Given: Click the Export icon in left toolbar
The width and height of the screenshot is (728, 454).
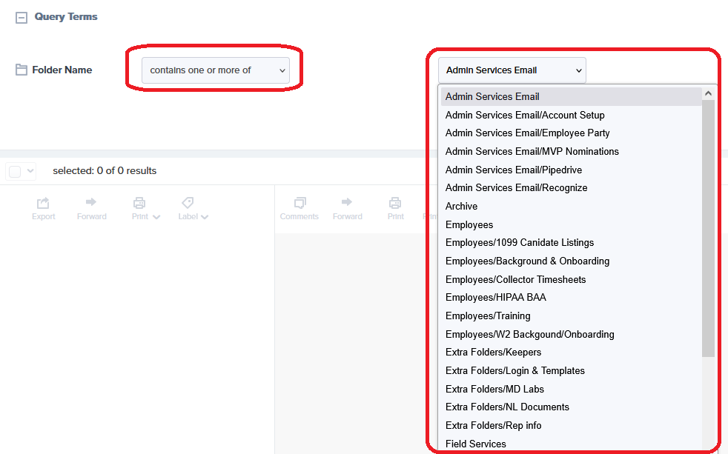Looking at the screenshot, I should pos(43,203).
